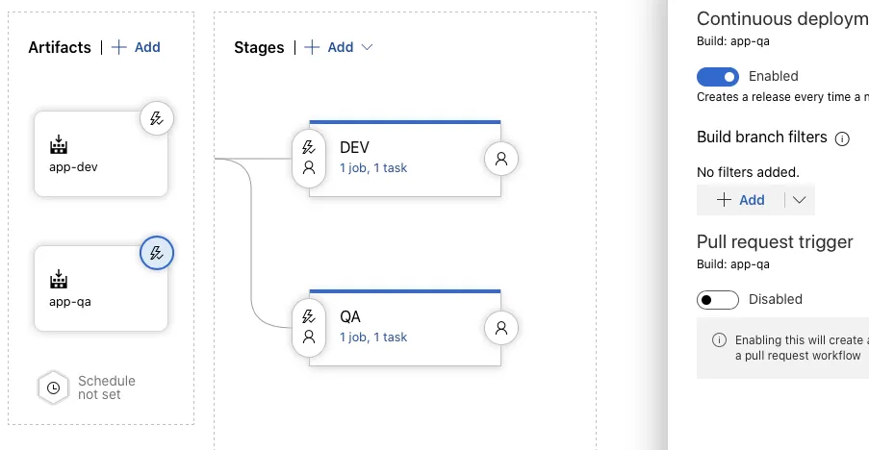The width and height of the screenshot is (869, 450).
Task: Open the branch filter Add dropdown arrow
Action: click(x=800, y=200)
